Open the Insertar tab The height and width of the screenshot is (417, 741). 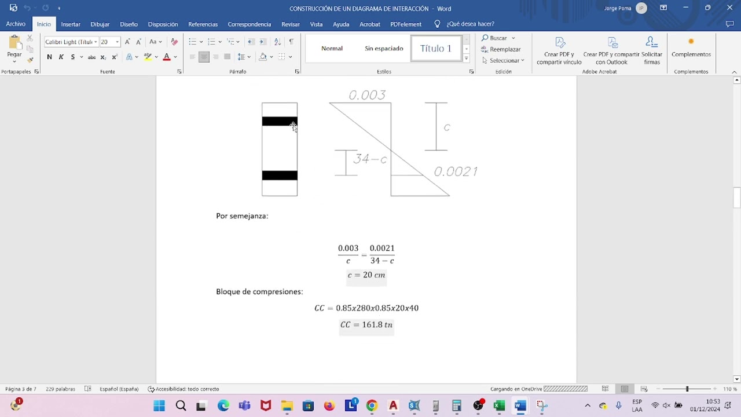point(71,24)
